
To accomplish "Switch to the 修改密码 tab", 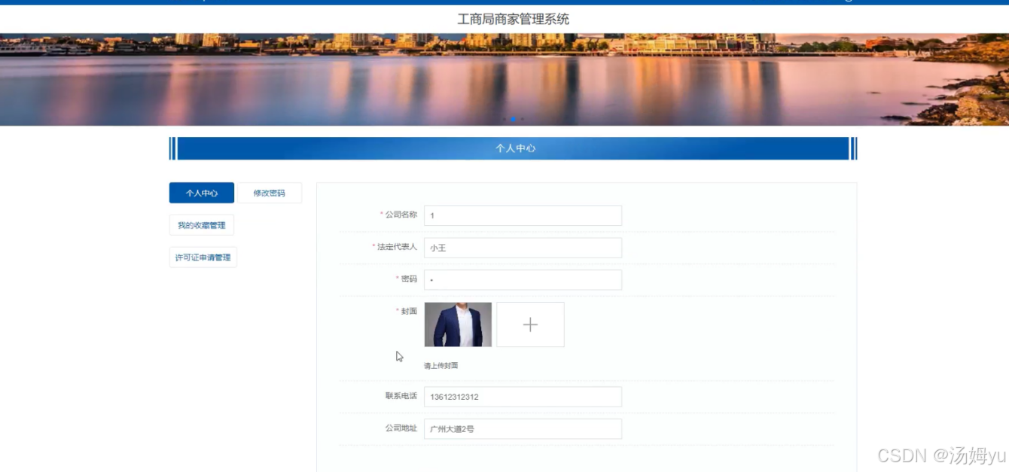I will 269,193.
